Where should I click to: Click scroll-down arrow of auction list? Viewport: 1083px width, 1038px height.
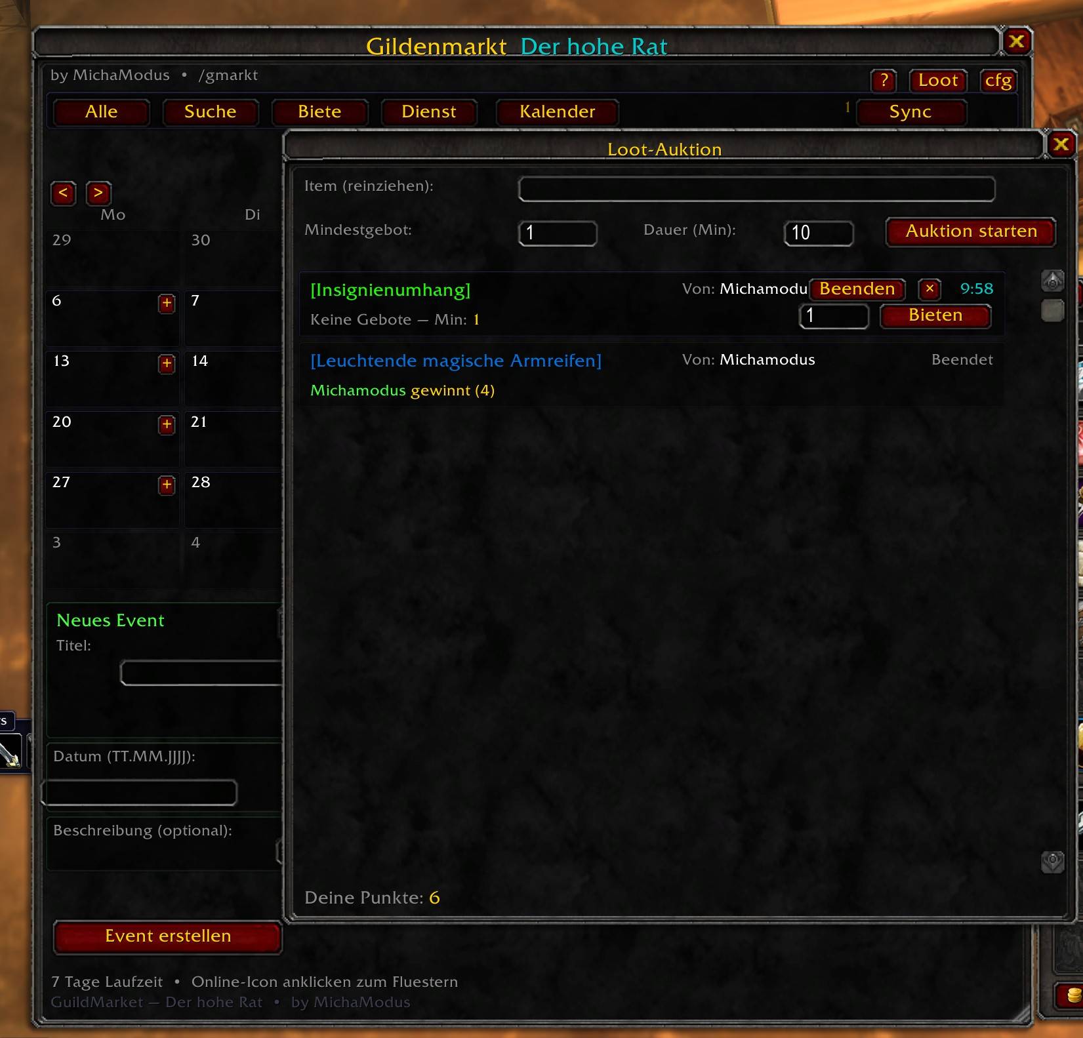pyautogui.click(x=1053, y=862)
